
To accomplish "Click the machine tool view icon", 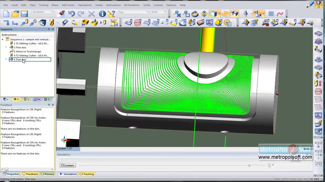I will (246, 14).
